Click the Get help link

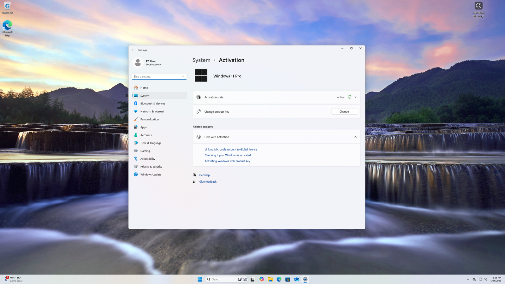(x=205, y=175)
